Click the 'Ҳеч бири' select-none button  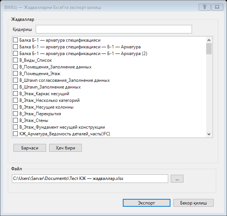pos(65,148)
